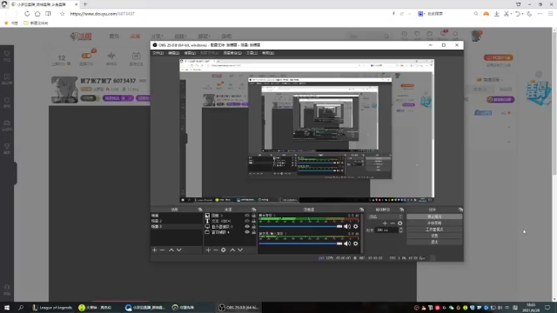
Task: Adjust the desktop audio volume slider
Action: tap(300, 226)
